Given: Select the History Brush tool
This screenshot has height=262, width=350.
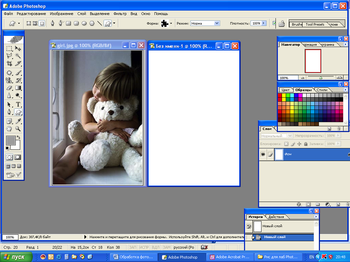Looking at the screenshot, I should [x=18, y=80].
